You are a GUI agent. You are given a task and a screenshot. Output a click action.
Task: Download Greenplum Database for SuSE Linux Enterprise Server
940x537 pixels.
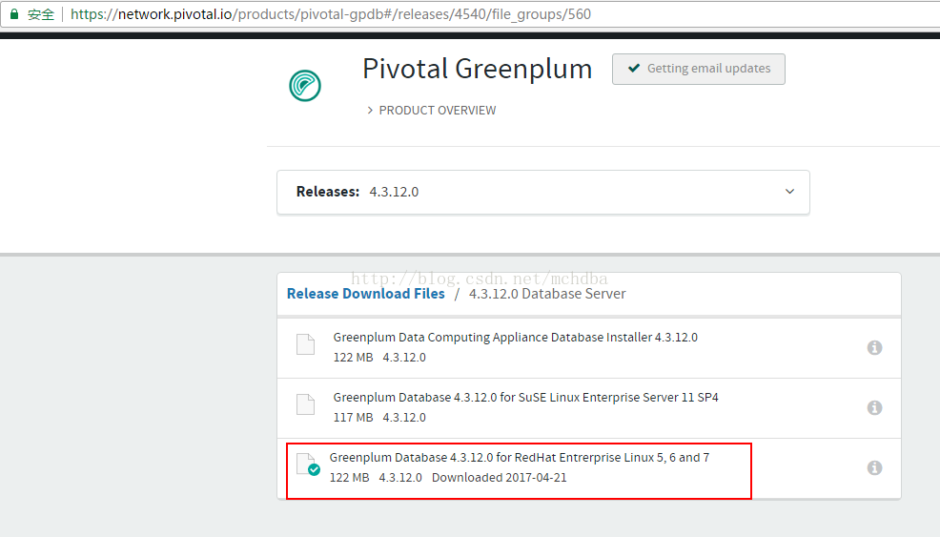[525, 397]
